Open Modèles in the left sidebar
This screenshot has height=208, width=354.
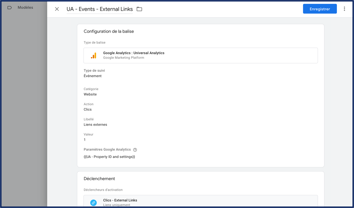click(x=25, y=8)
